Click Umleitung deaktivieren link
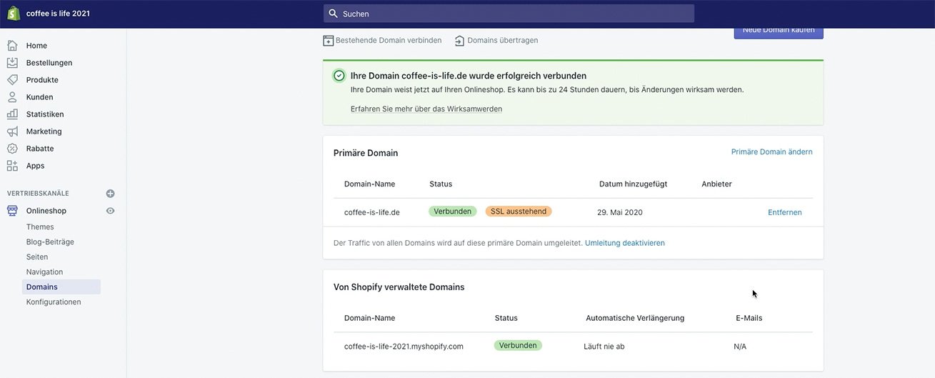This screenshot has width=935, height=378. (x=624, y=243)
